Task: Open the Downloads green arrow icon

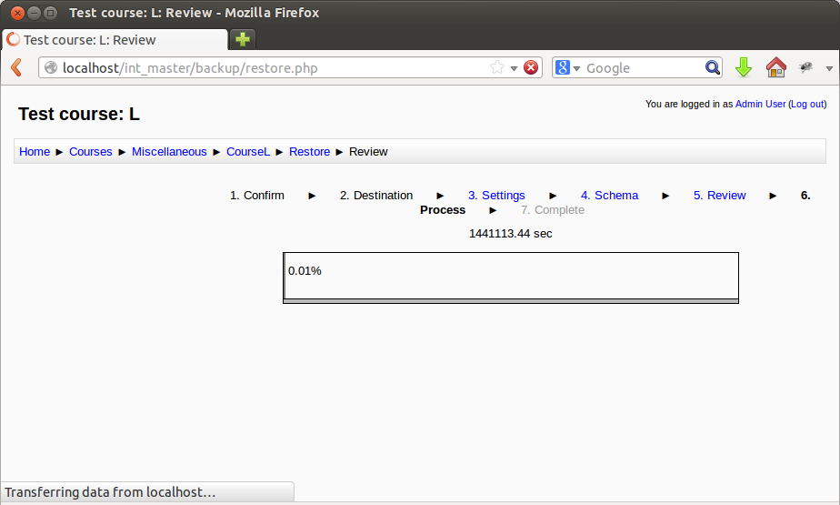Action: [x=743, y=67]
